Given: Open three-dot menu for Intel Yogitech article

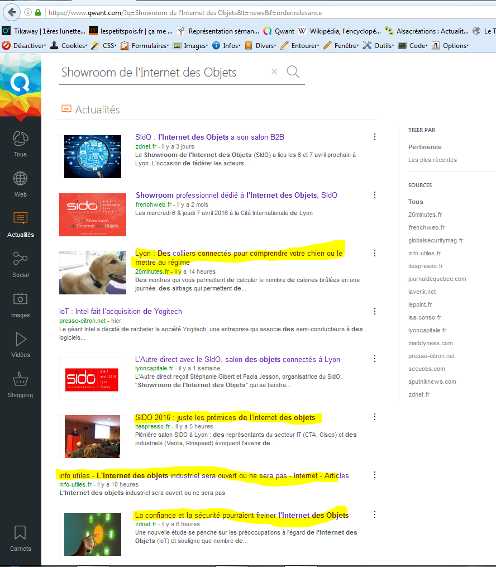Looking at the screenshot, I should pos(375,311).
